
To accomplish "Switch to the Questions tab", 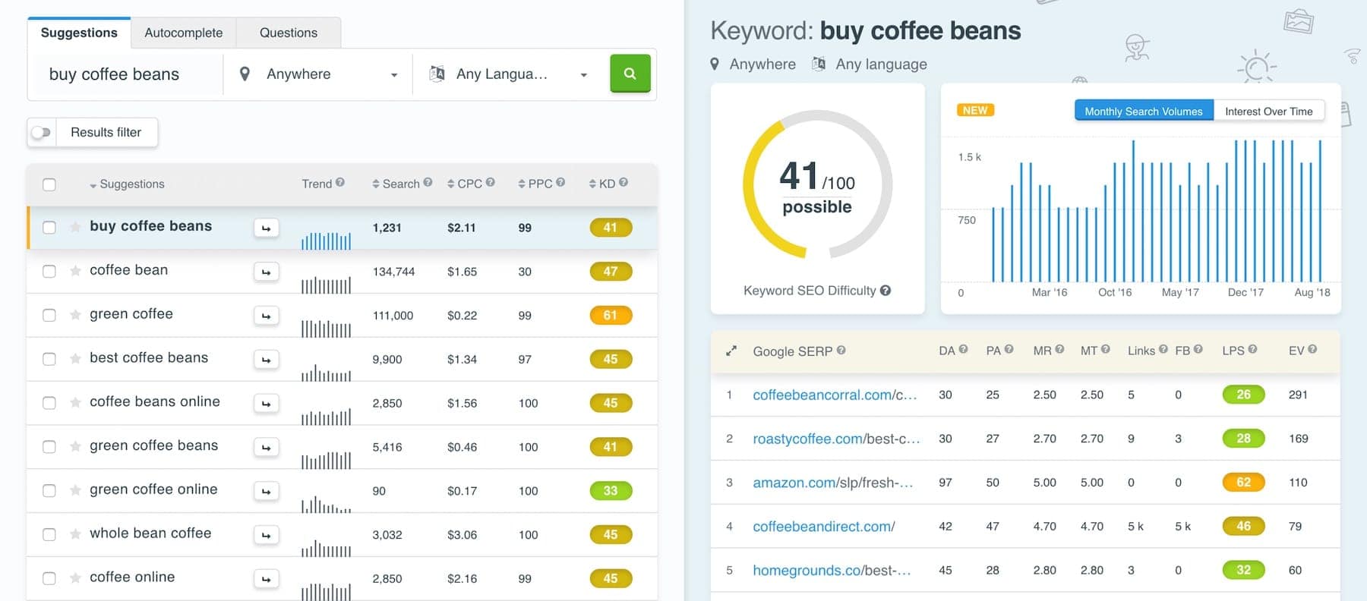I will point(289,33).
